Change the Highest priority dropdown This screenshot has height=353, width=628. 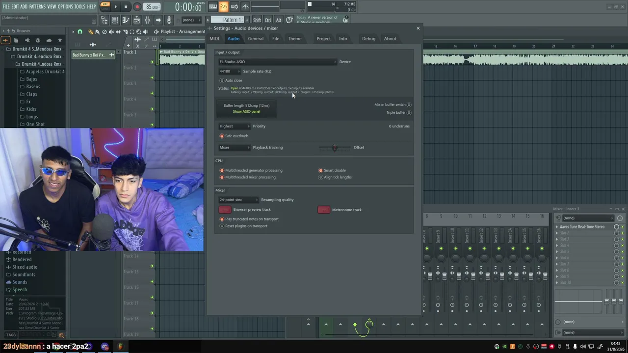coord(234,126)
